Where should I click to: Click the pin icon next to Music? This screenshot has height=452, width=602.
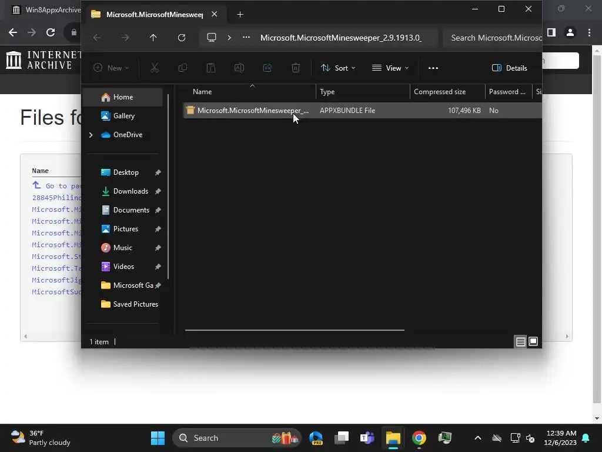tap(158, 248)
